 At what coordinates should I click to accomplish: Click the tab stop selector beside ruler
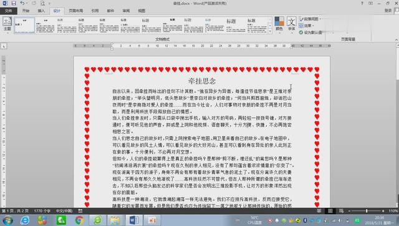(x=4, y=46)
